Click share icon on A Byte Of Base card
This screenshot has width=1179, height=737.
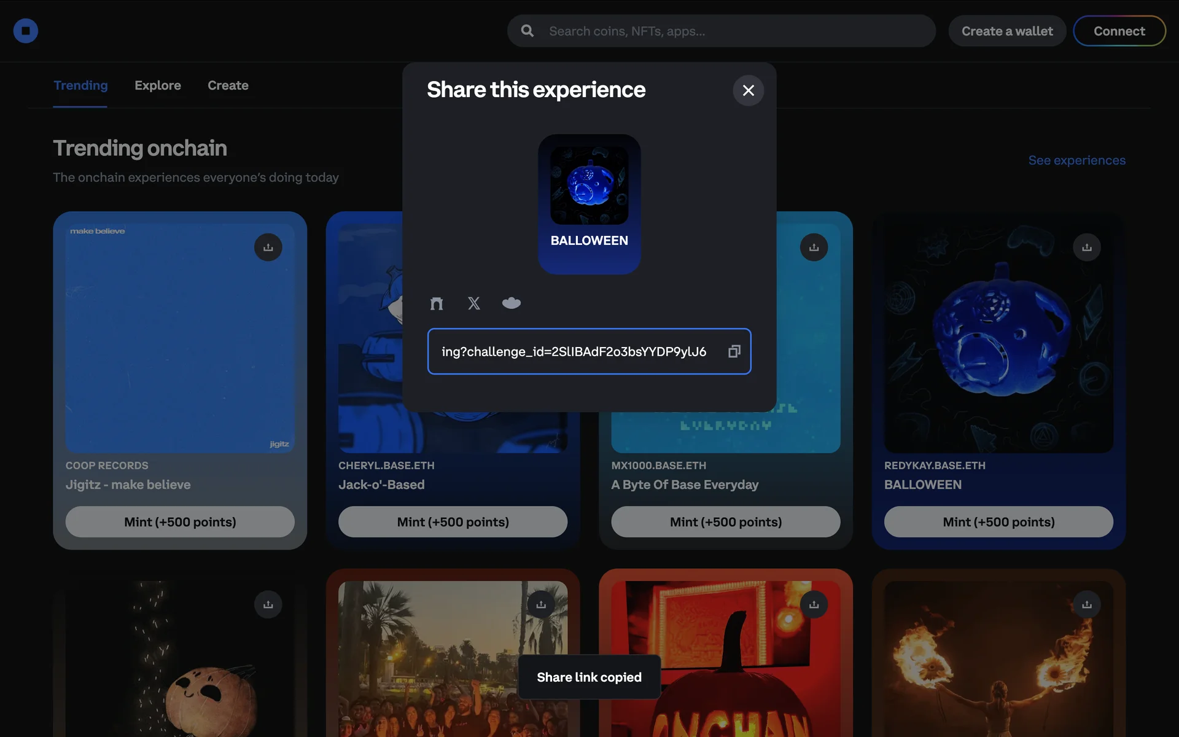[814, 248]
